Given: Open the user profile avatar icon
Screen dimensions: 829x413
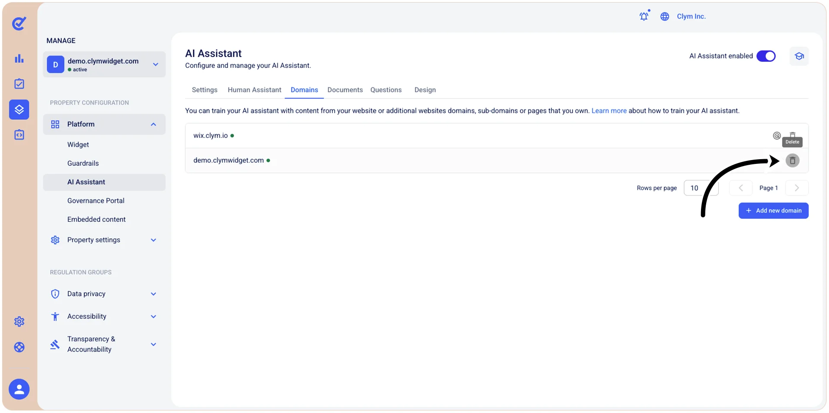Looking at the screenshot, I should 19,389.
